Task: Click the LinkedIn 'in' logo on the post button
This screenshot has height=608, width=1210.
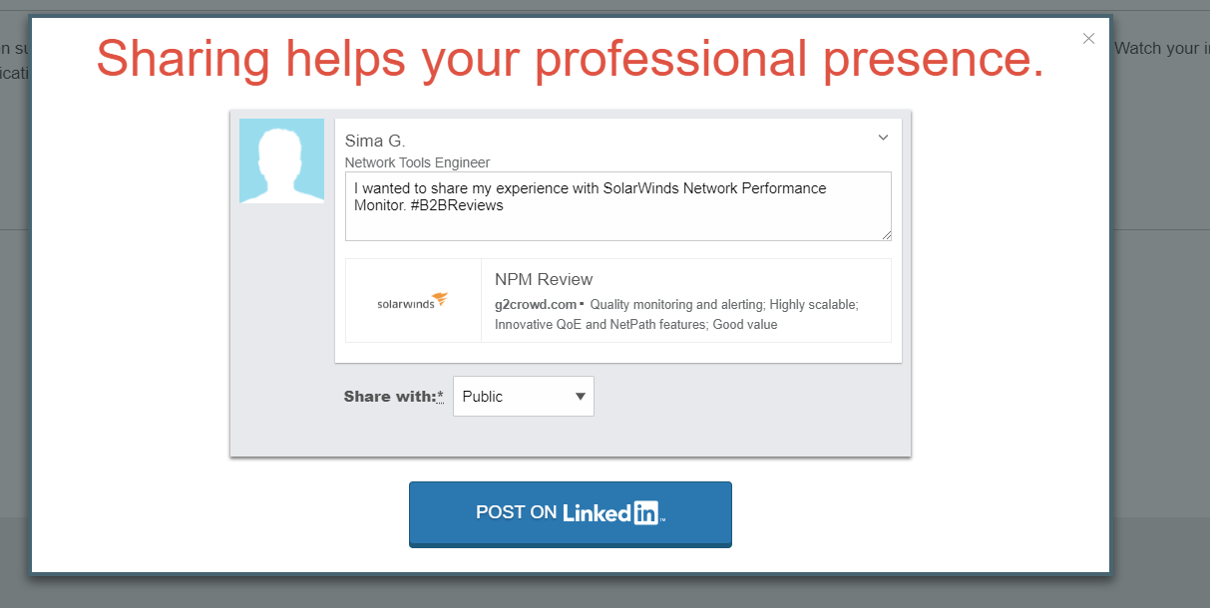Action: (x=648, y=512)
